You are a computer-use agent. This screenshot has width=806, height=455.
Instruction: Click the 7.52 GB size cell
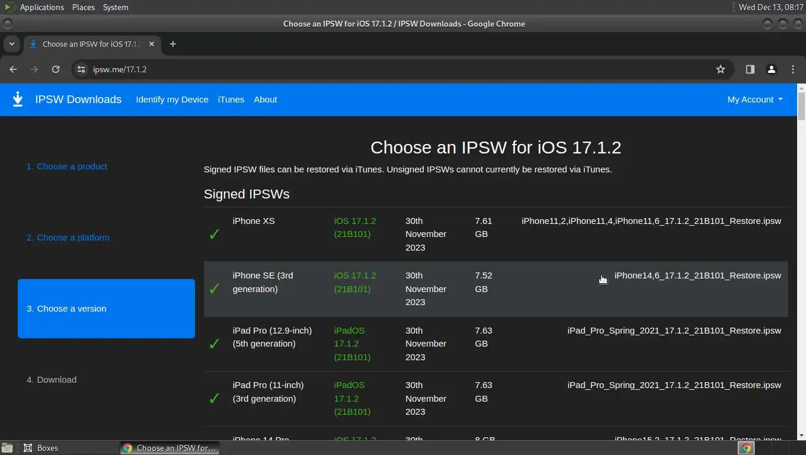pyautogui.click(x=484, y=282)
